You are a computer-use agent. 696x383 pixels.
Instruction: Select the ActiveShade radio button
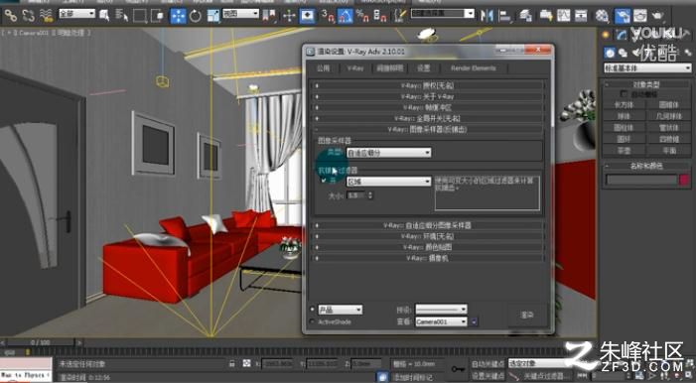pos(313,321)
